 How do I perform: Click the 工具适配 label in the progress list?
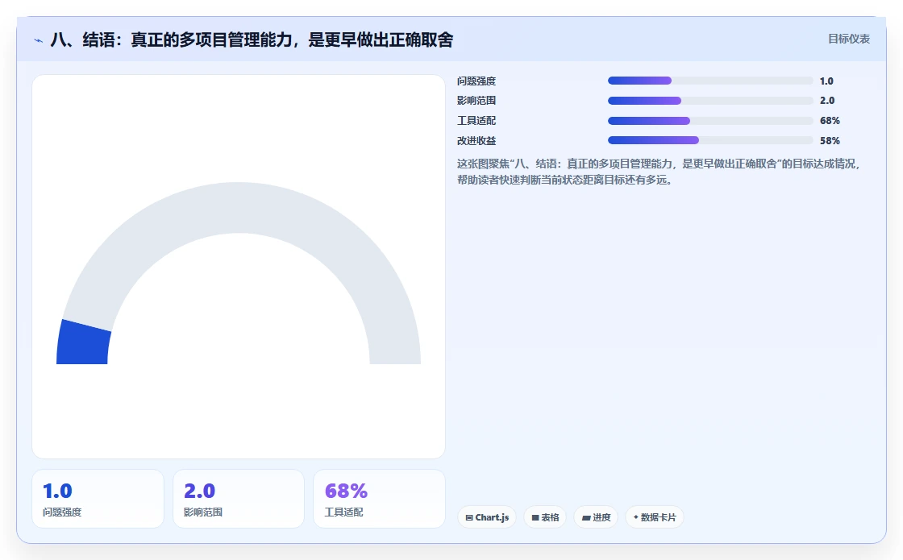476,121
